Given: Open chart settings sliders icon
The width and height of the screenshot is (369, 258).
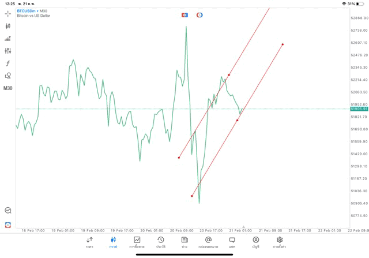Looking at the screenshot, I should 7,51.
